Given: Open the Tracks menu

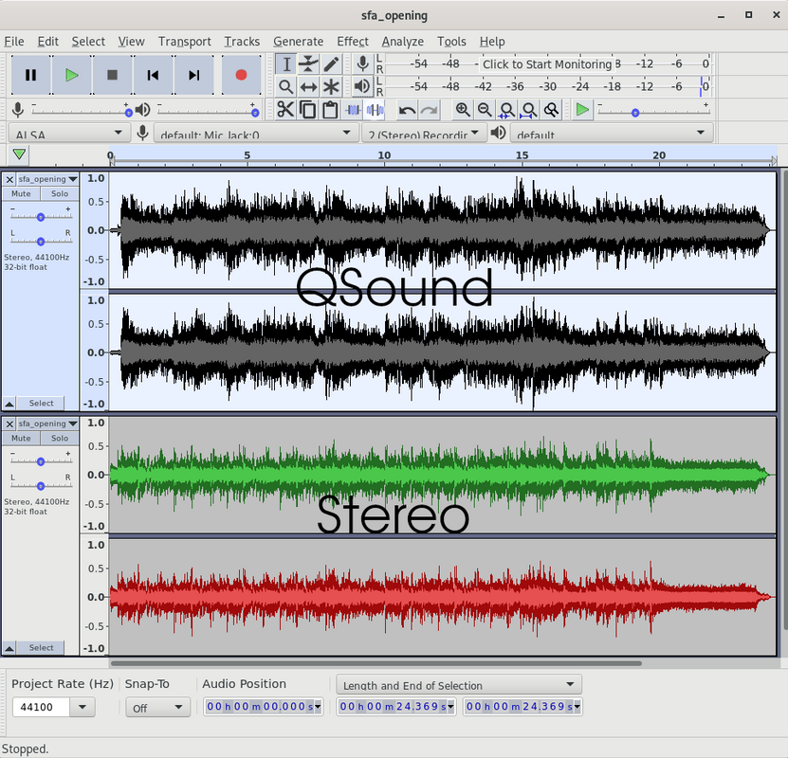Looking at the screenshot, I should click(x=242, y=42).
